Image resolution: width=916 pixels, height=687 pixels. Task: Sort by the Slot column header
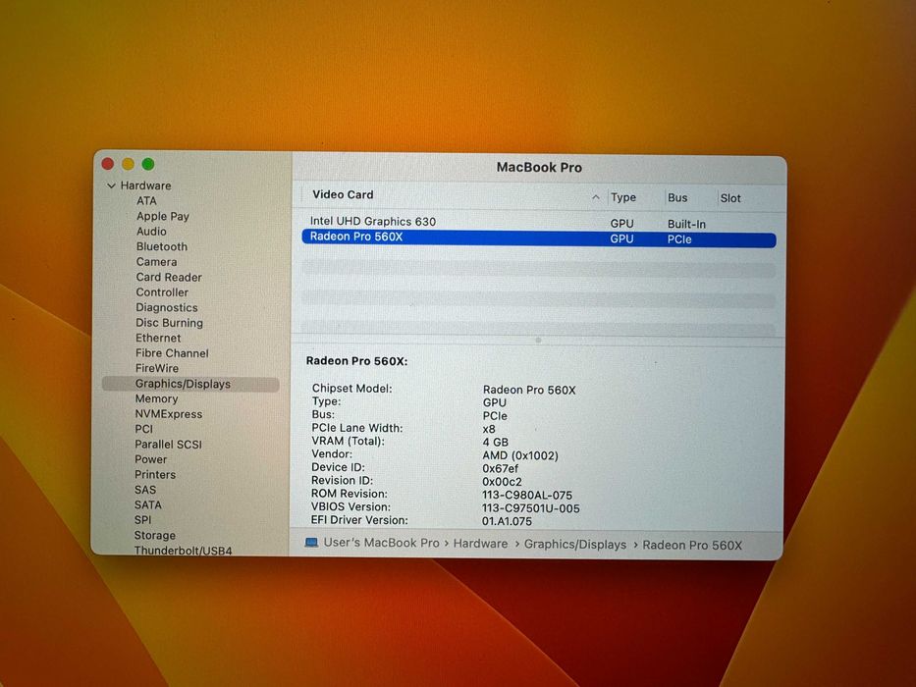coord(730,198)
